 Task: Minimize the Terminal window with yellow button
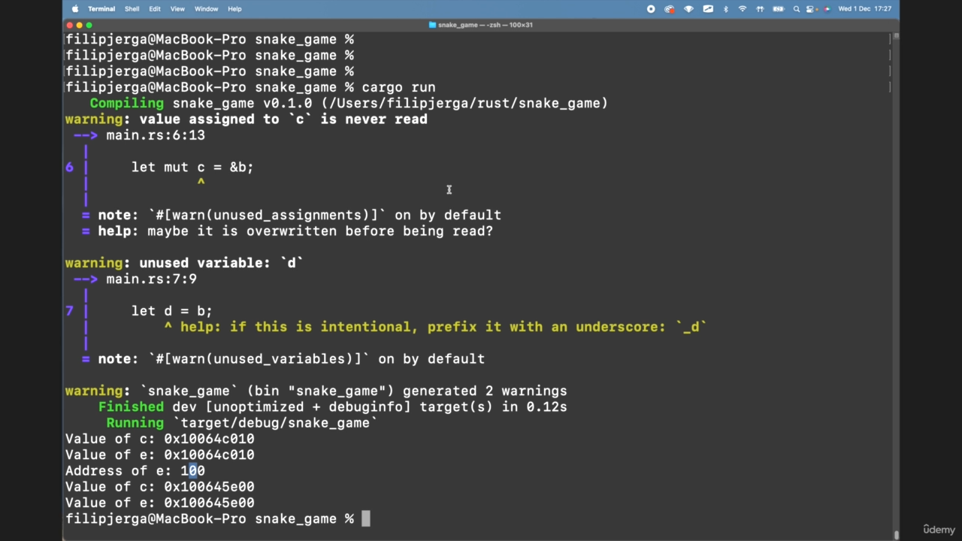click(x=79, y=25)
